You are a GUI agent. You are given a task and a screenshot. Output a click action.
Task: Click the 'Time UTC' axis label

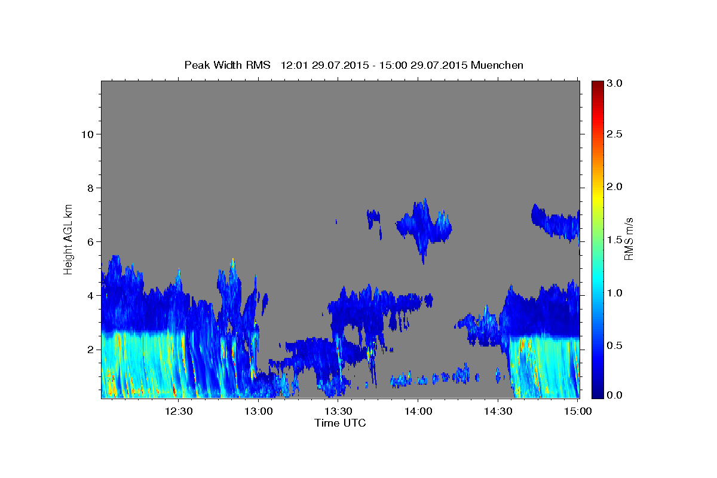340,423
